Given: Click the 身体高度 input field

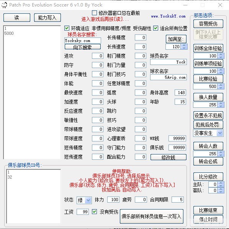Looking at the screenshot, I should tap(180, 93).
